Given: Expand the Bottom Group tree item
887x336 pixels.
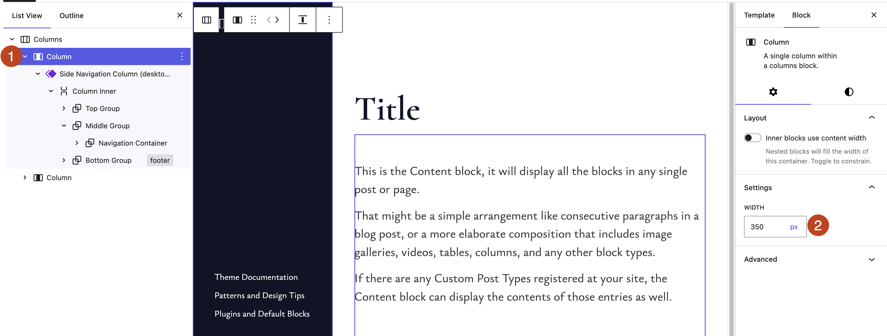Looking at the screenshot, I should click(64, 160).
